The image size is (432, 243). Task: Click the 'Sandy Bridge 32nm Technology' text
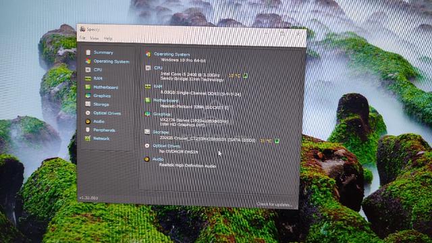point(192,80)
